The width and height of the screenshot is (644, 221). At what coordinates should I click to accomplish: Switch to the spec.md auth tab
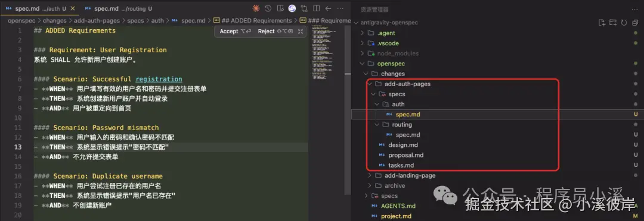coord(40,8)
